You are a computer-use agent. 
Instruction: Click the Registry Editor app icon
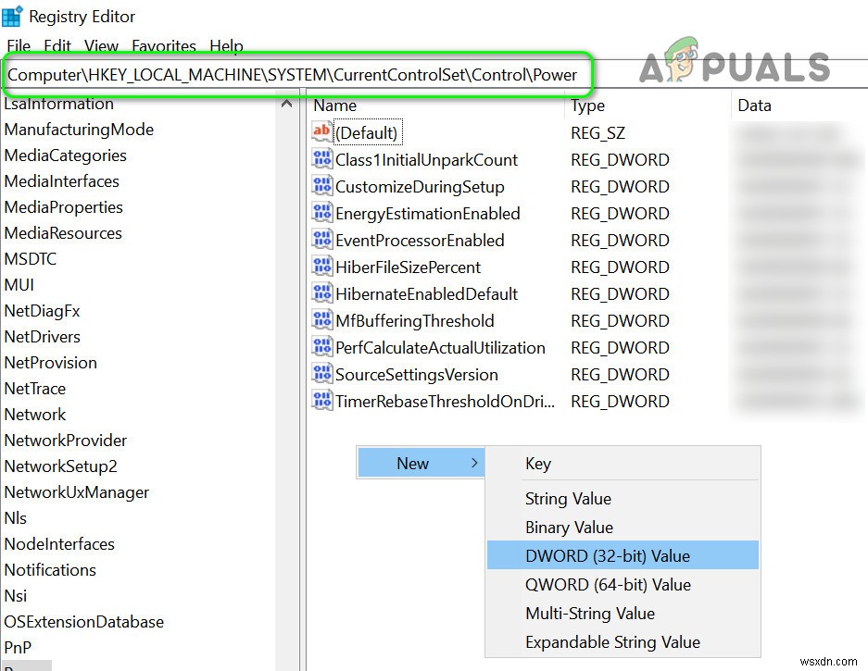pyautogui.click(x=12, y=16)
